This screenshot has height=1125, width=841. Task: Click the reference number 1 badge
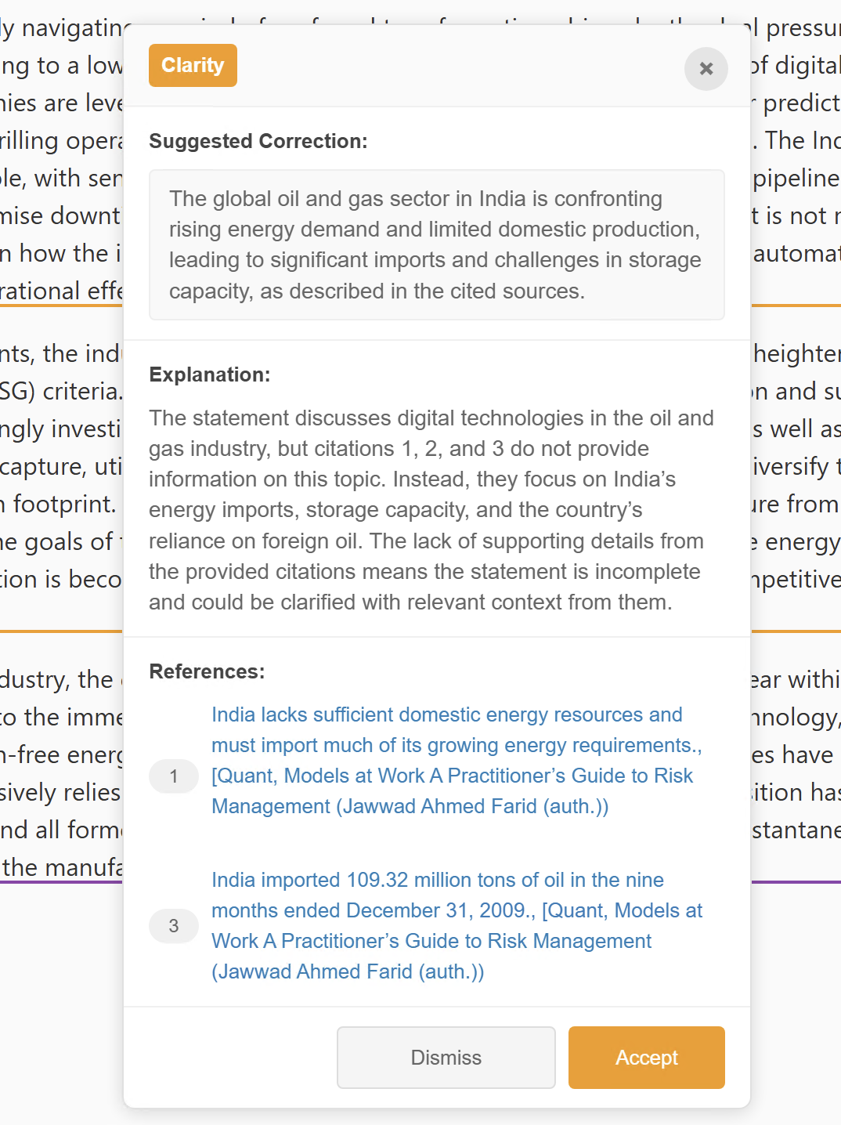click(174, 776)
